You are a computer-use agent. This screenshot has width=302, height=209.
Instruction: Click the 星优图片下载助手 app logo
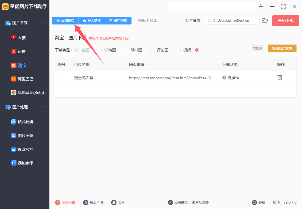tap(5, 7)
